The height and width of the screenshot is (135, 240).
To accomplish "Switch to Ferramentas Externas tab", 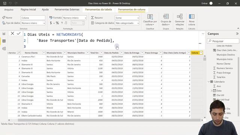I will (x=67, y=9).
